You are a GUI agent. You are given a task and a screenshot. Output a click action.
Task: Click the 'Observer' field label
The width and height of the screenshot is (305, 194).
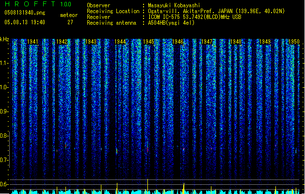[x=98, y=5]
